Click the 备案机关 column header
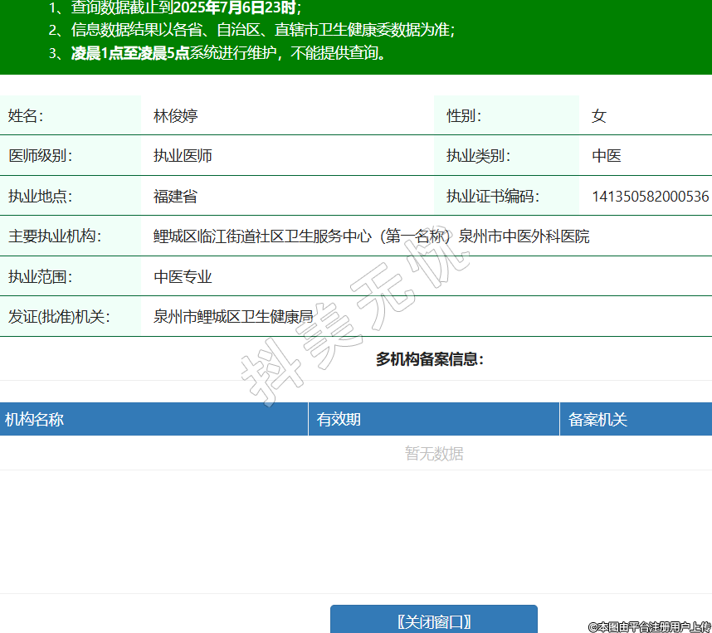Screen dimensions: 712x633 click(597, 420)
